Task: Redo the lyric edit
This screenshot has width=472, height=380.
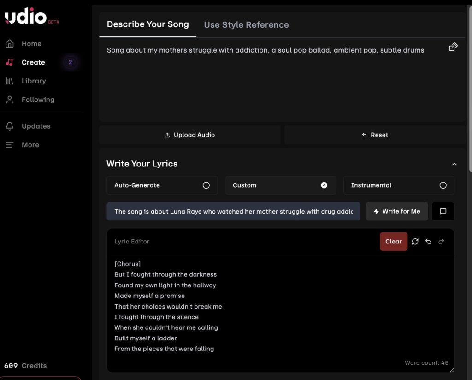Action: [441, 242]
